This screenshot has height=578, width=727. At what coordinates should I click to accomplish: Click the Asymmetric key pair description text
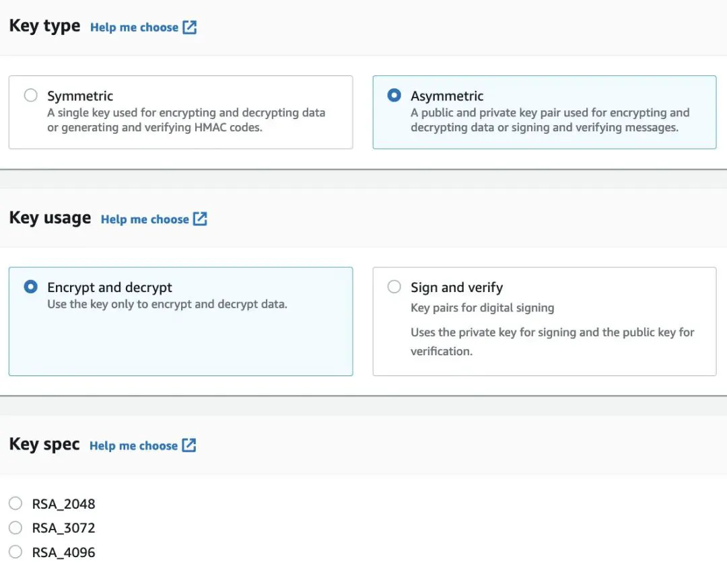pyautogui.click(x=549, y=120)
